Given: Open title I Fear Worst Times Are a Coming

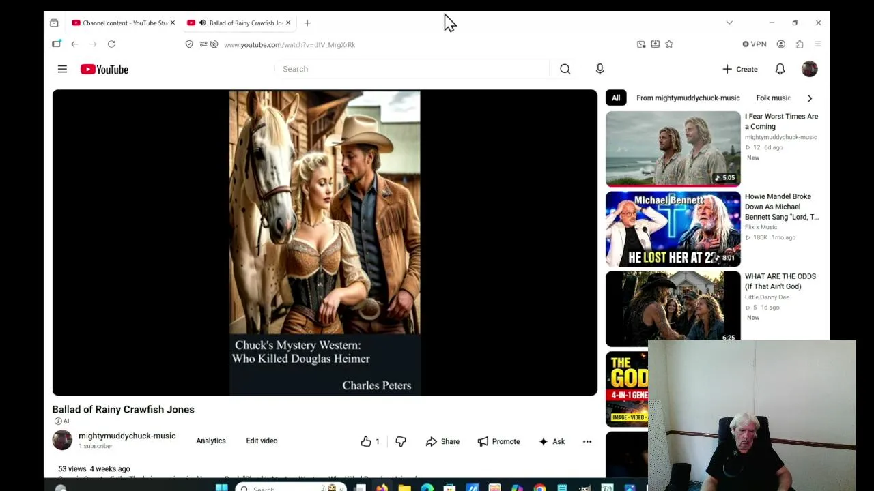Looking at the screenshot, I should tap(781, 121).
